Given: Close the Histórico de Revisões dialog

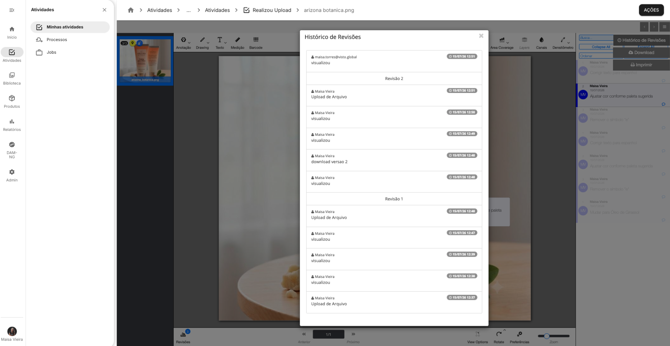Looking at the screenshot, I should tap(481, 36).
